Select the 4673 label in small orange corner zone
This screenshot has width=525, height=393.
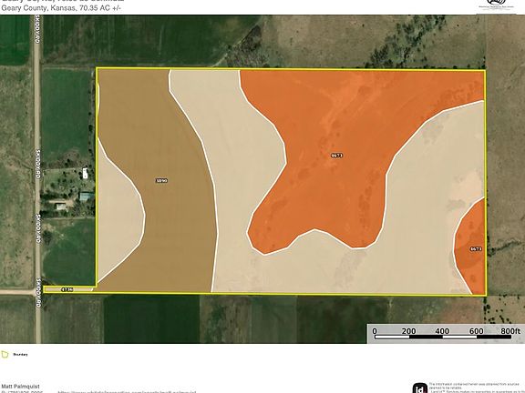coord(476,249)
